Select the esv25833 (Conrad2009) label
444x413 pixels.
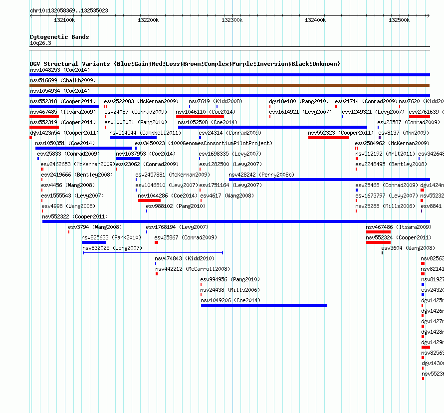[68, 154]
